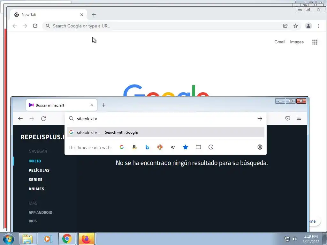Screen dimensions: 327x245
Task: Open the Chrome profile avatar
Action: coord(308,26)
